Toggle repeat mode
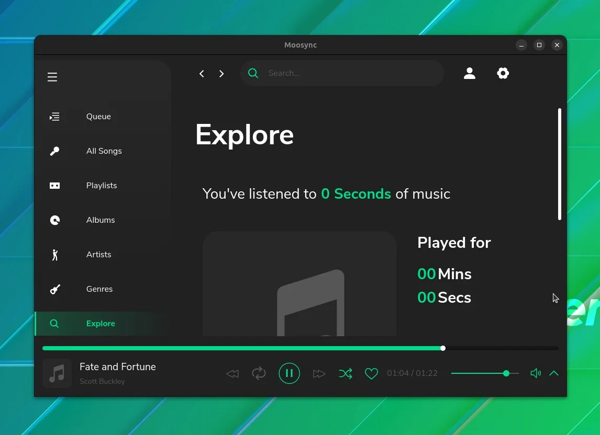Screen dimensions: 600x435 coord(259,373)
